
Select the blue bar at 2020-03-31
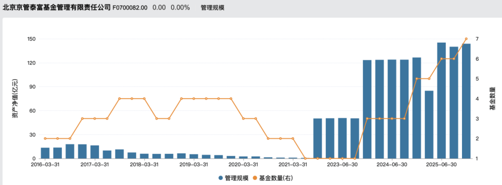pos(243,158)
